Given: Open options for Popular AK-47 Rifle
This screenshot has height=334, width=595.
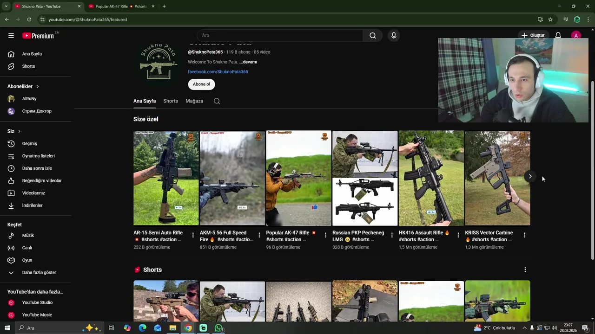Looking at the screenshot, I should pos(325,235).
